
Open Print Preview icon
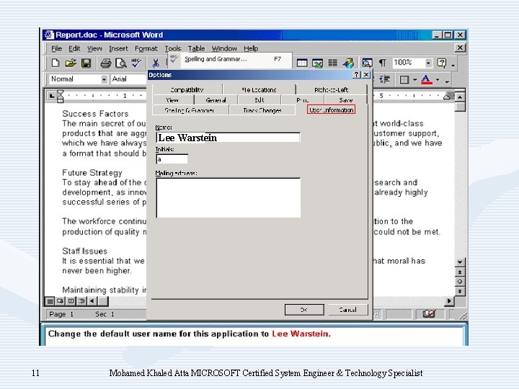tap(121, 63)
